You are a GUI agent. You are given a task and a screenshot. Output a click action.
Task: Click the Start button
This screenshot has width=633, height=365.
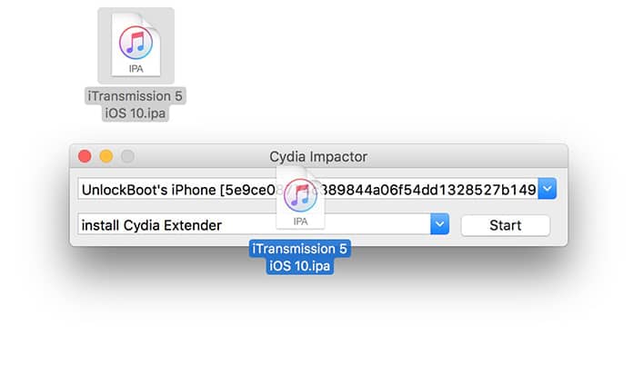(x=506, y=225)
